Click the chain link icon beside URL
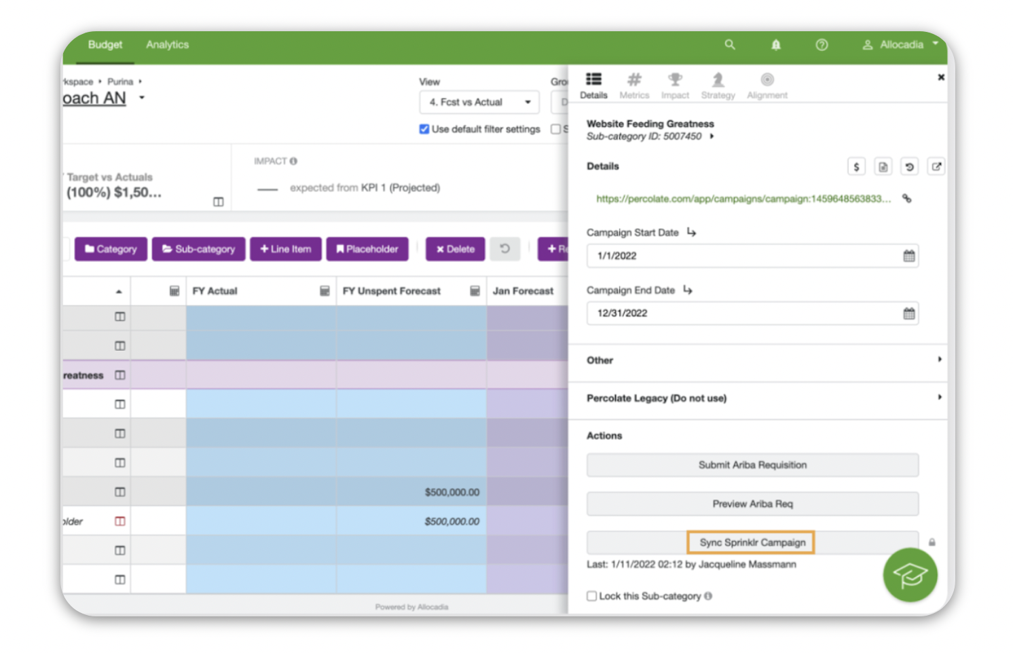Screen dimensions: 1013x653 pyautogui.click(x=906, y=199)
